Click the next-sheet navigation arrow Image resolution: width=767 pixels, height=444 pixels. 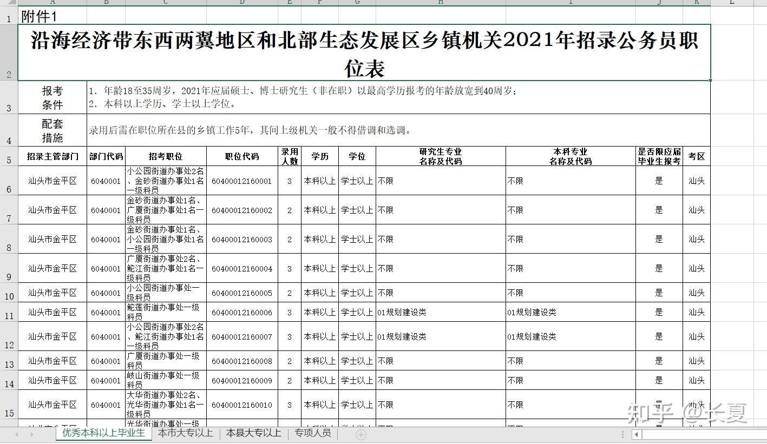coord(32,434)
